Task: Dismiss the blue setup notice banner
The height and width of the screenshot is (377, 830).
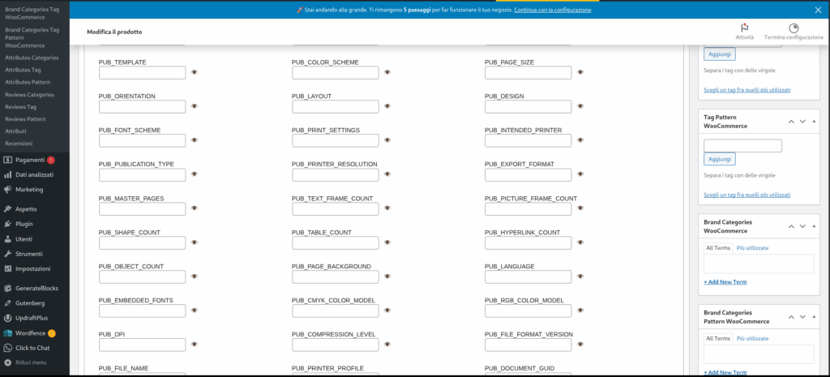Action: (x=819, y=10)
